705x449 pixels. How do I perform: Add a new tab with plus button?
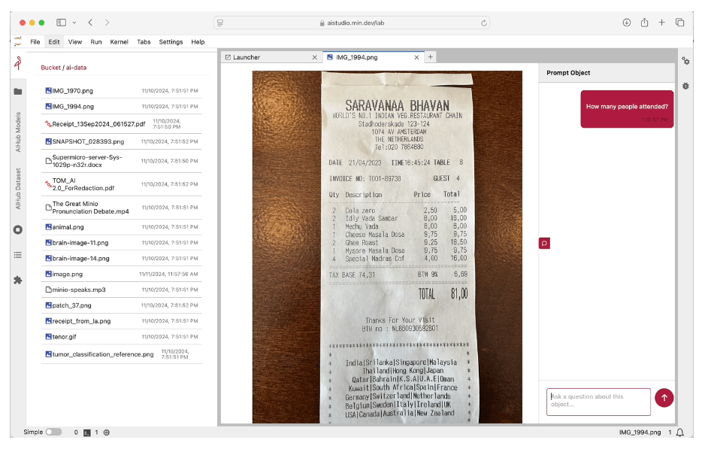click(x=431, y=57)
